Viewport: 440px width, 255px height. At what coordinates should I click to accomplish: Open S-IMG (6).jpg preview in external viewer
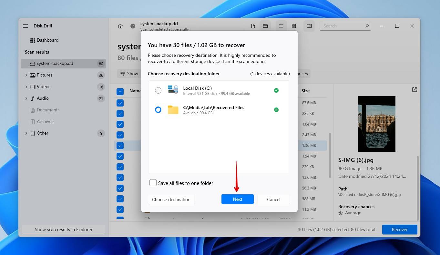pyautogui.click(x=414, y=90)
